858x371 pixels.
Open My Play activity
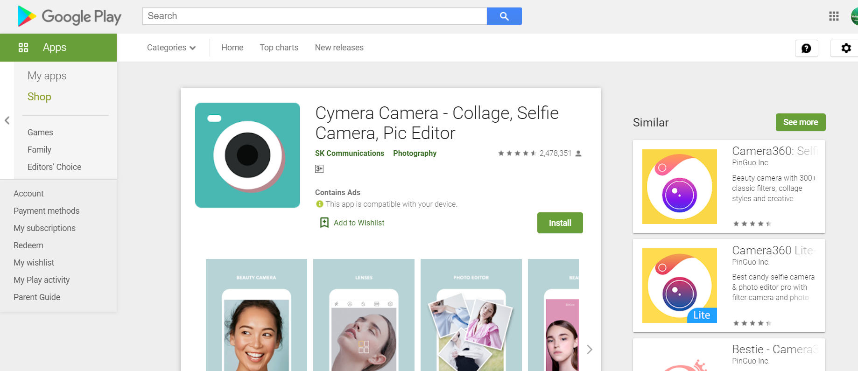point(42,280)
